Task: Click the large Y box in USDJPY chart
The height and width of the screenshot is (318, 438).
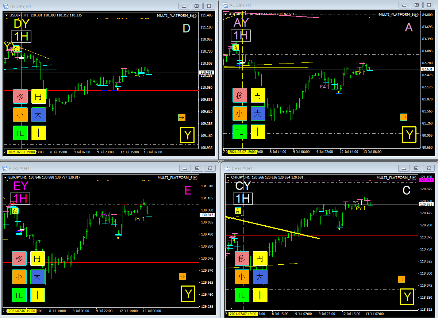Action: (188, 135)
